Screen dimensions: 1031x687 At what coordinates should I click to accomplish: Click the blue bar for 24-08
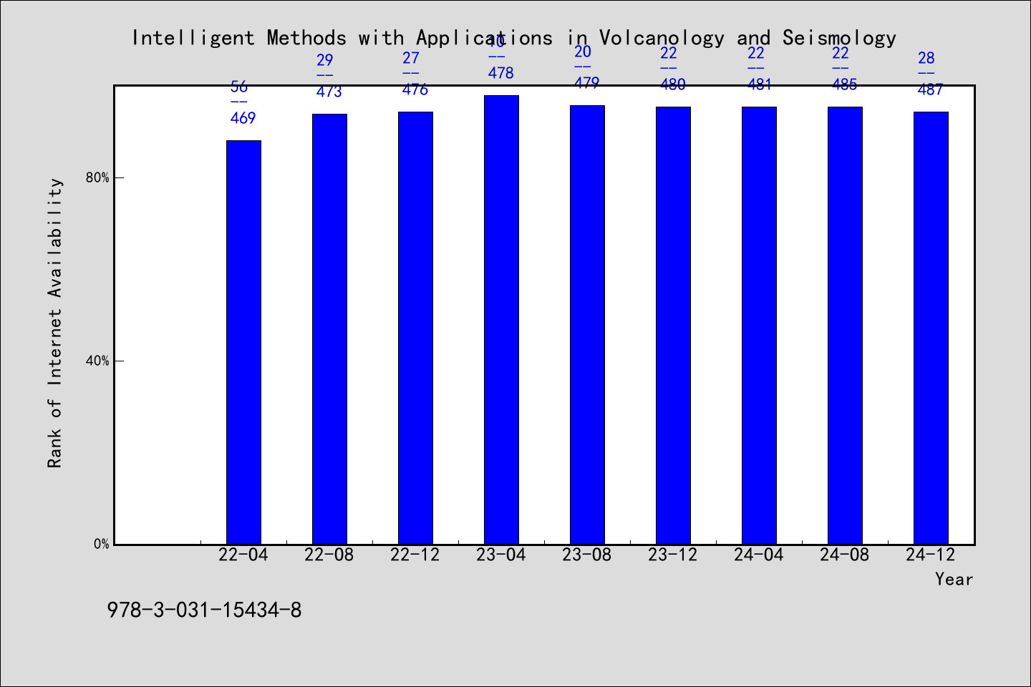(845, 326)
